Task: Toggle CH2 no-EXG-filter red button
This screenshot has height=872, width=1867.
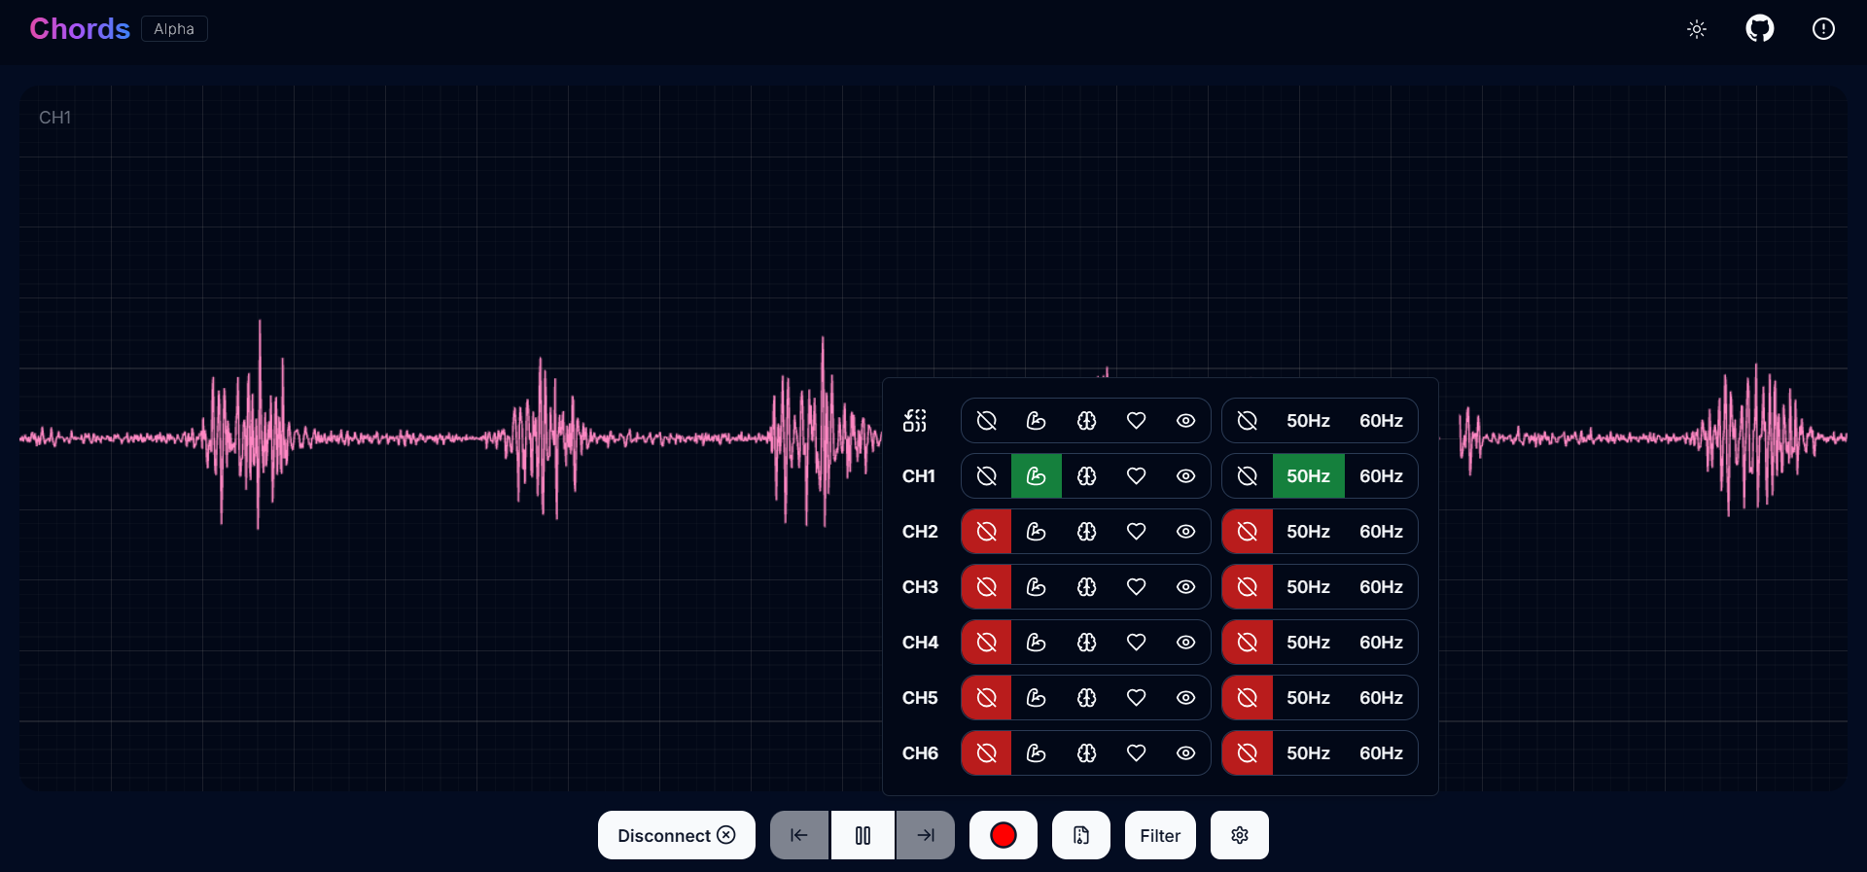Action: [x=986, y=532]
